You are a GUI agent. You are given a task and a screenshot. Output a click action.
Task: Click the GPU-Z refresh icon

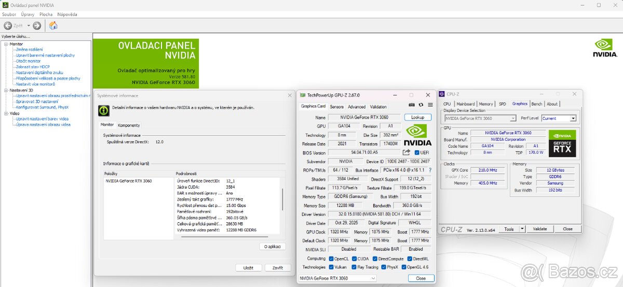[x=421, y=105]
